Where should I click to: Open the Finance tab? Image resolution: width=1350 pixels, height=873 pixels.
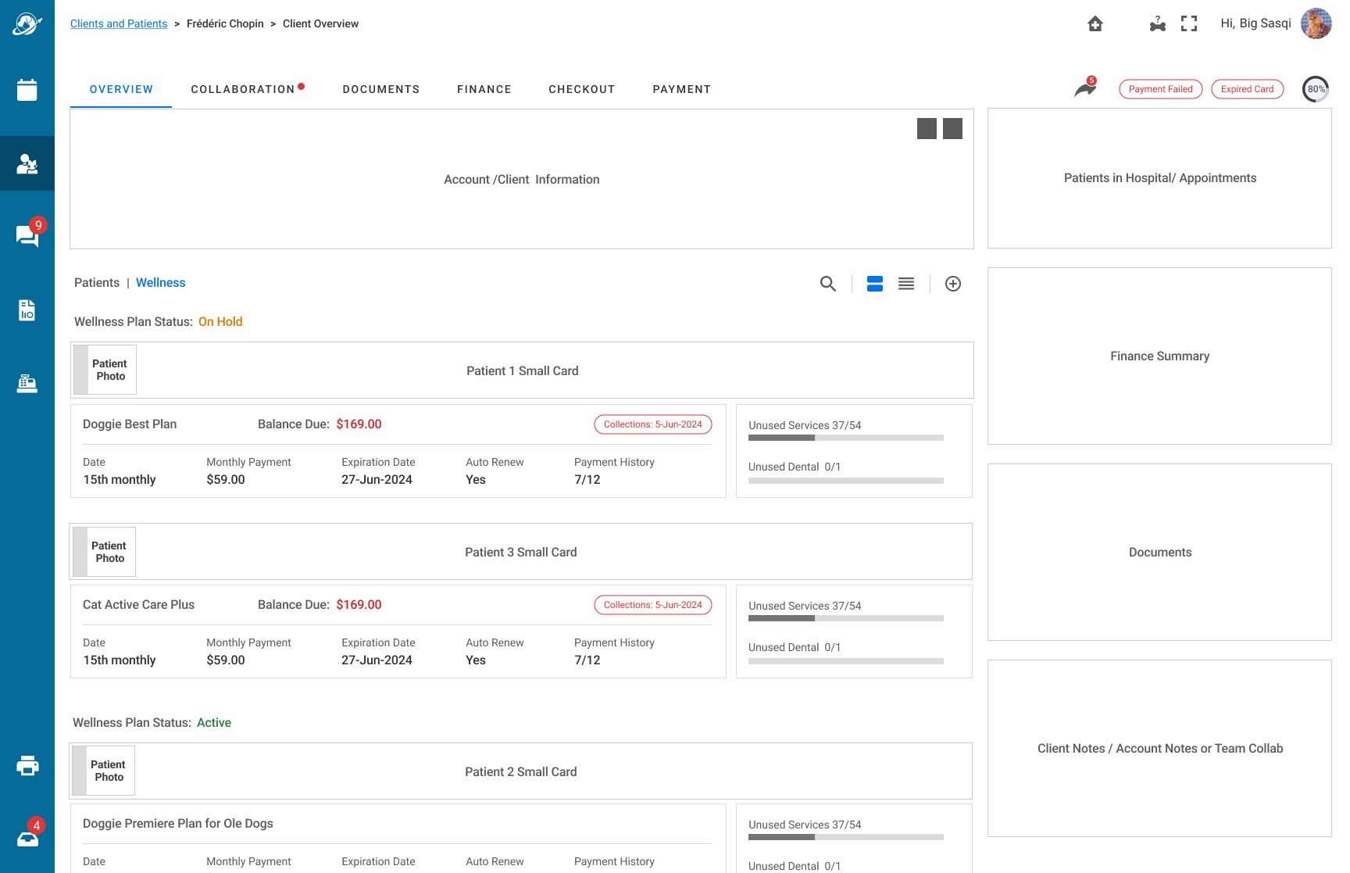point(484,89)
